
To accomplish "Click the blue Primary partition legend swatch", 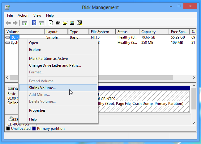I will pyautogui.click(x=34, y=129).
